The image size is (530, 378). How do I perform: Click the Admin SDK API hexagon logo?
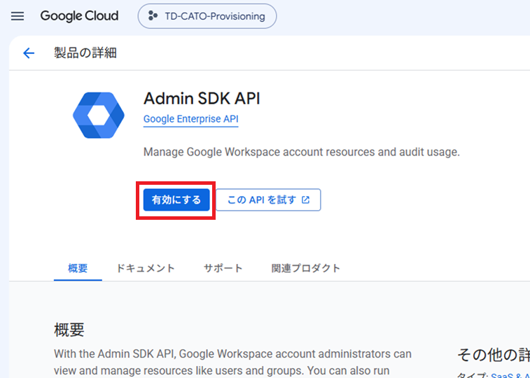99,115
